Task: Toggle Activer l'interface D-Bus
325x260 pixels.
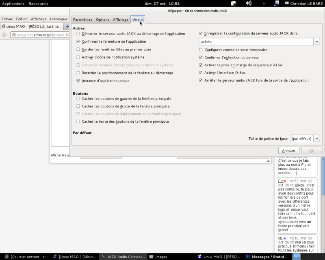Action: (x=201, y=73)
